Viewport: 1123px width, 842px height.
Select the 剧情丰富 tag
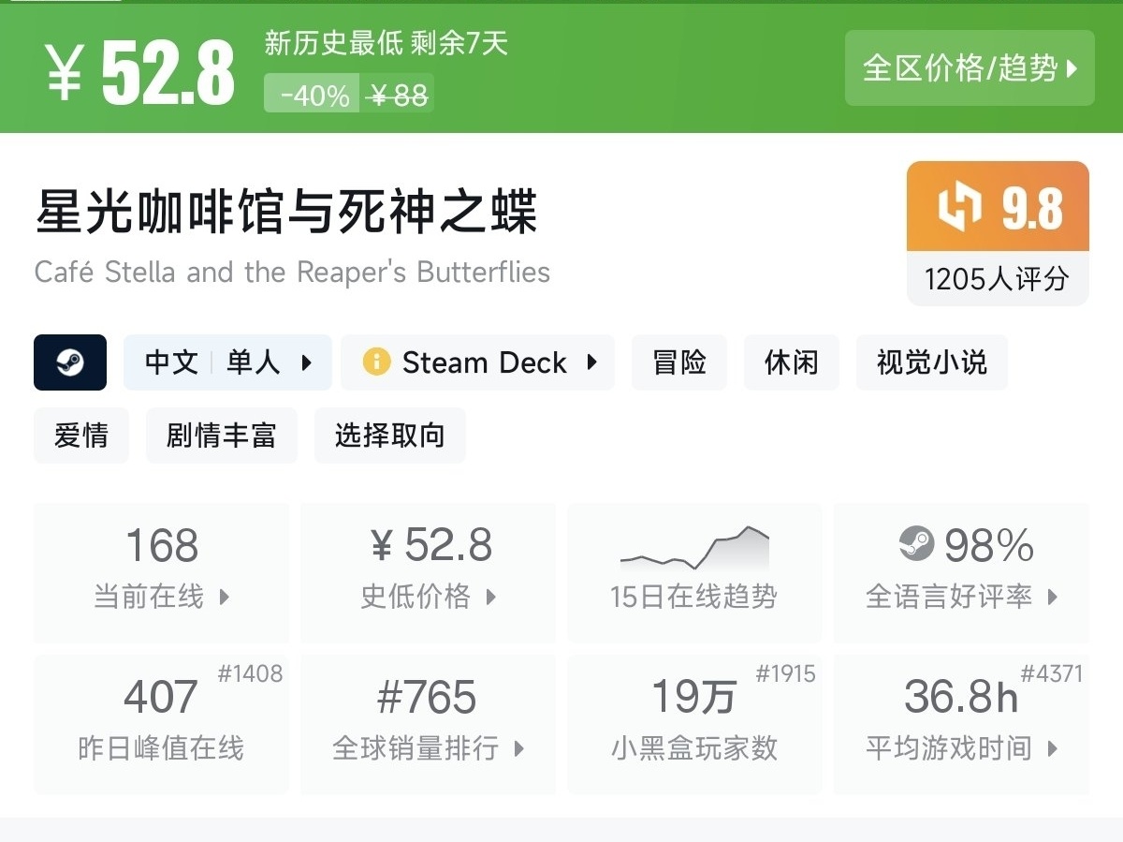(x=222, y=436)
